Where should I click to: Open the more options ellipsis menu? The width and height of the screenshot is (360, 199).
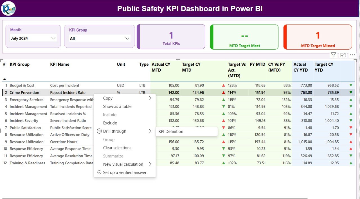click(352, 55)
